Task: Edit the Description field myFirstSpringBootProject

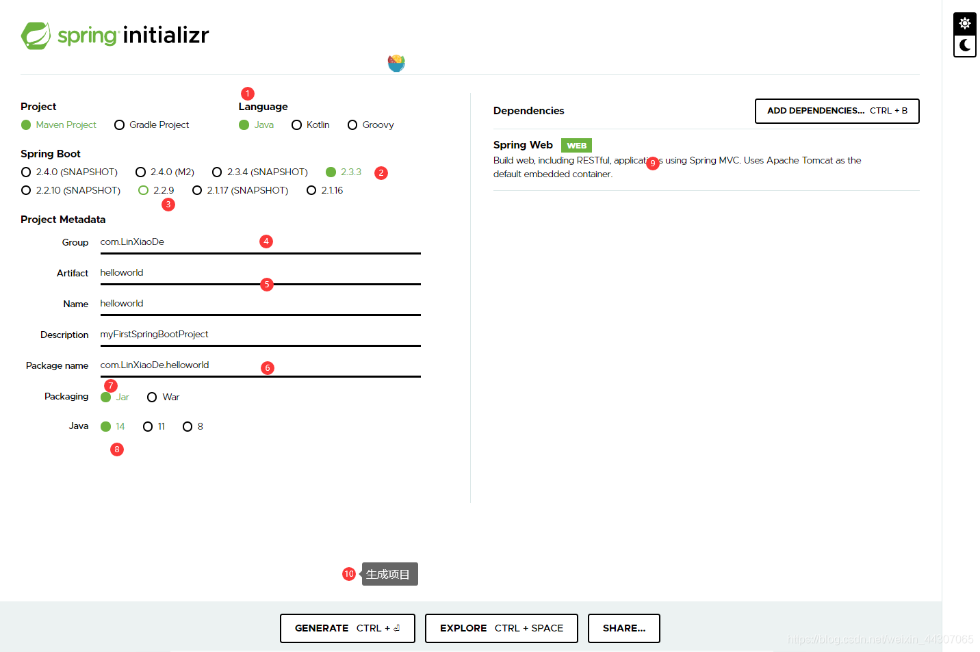Action: point(260,335)
